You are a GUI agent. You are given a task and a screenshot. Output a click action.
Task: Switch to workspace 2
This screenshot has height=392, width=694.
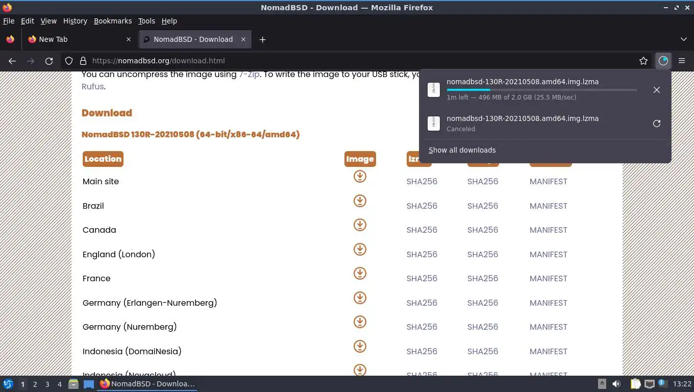(35, 384)
